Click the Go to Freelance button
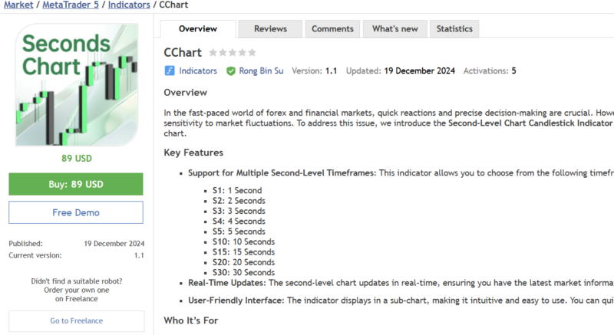Image resolution: width=614 pixels, height=335 pixels. (x=76, y=320)
